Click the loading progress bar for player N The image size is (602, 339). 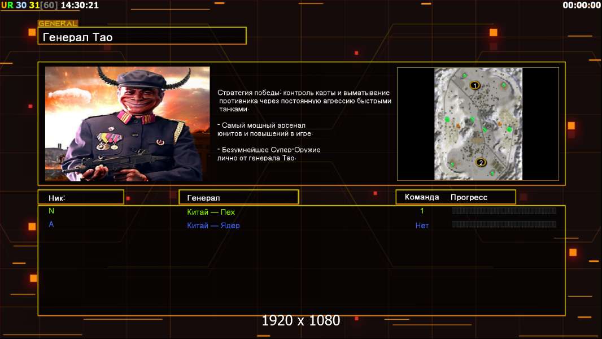504,210
